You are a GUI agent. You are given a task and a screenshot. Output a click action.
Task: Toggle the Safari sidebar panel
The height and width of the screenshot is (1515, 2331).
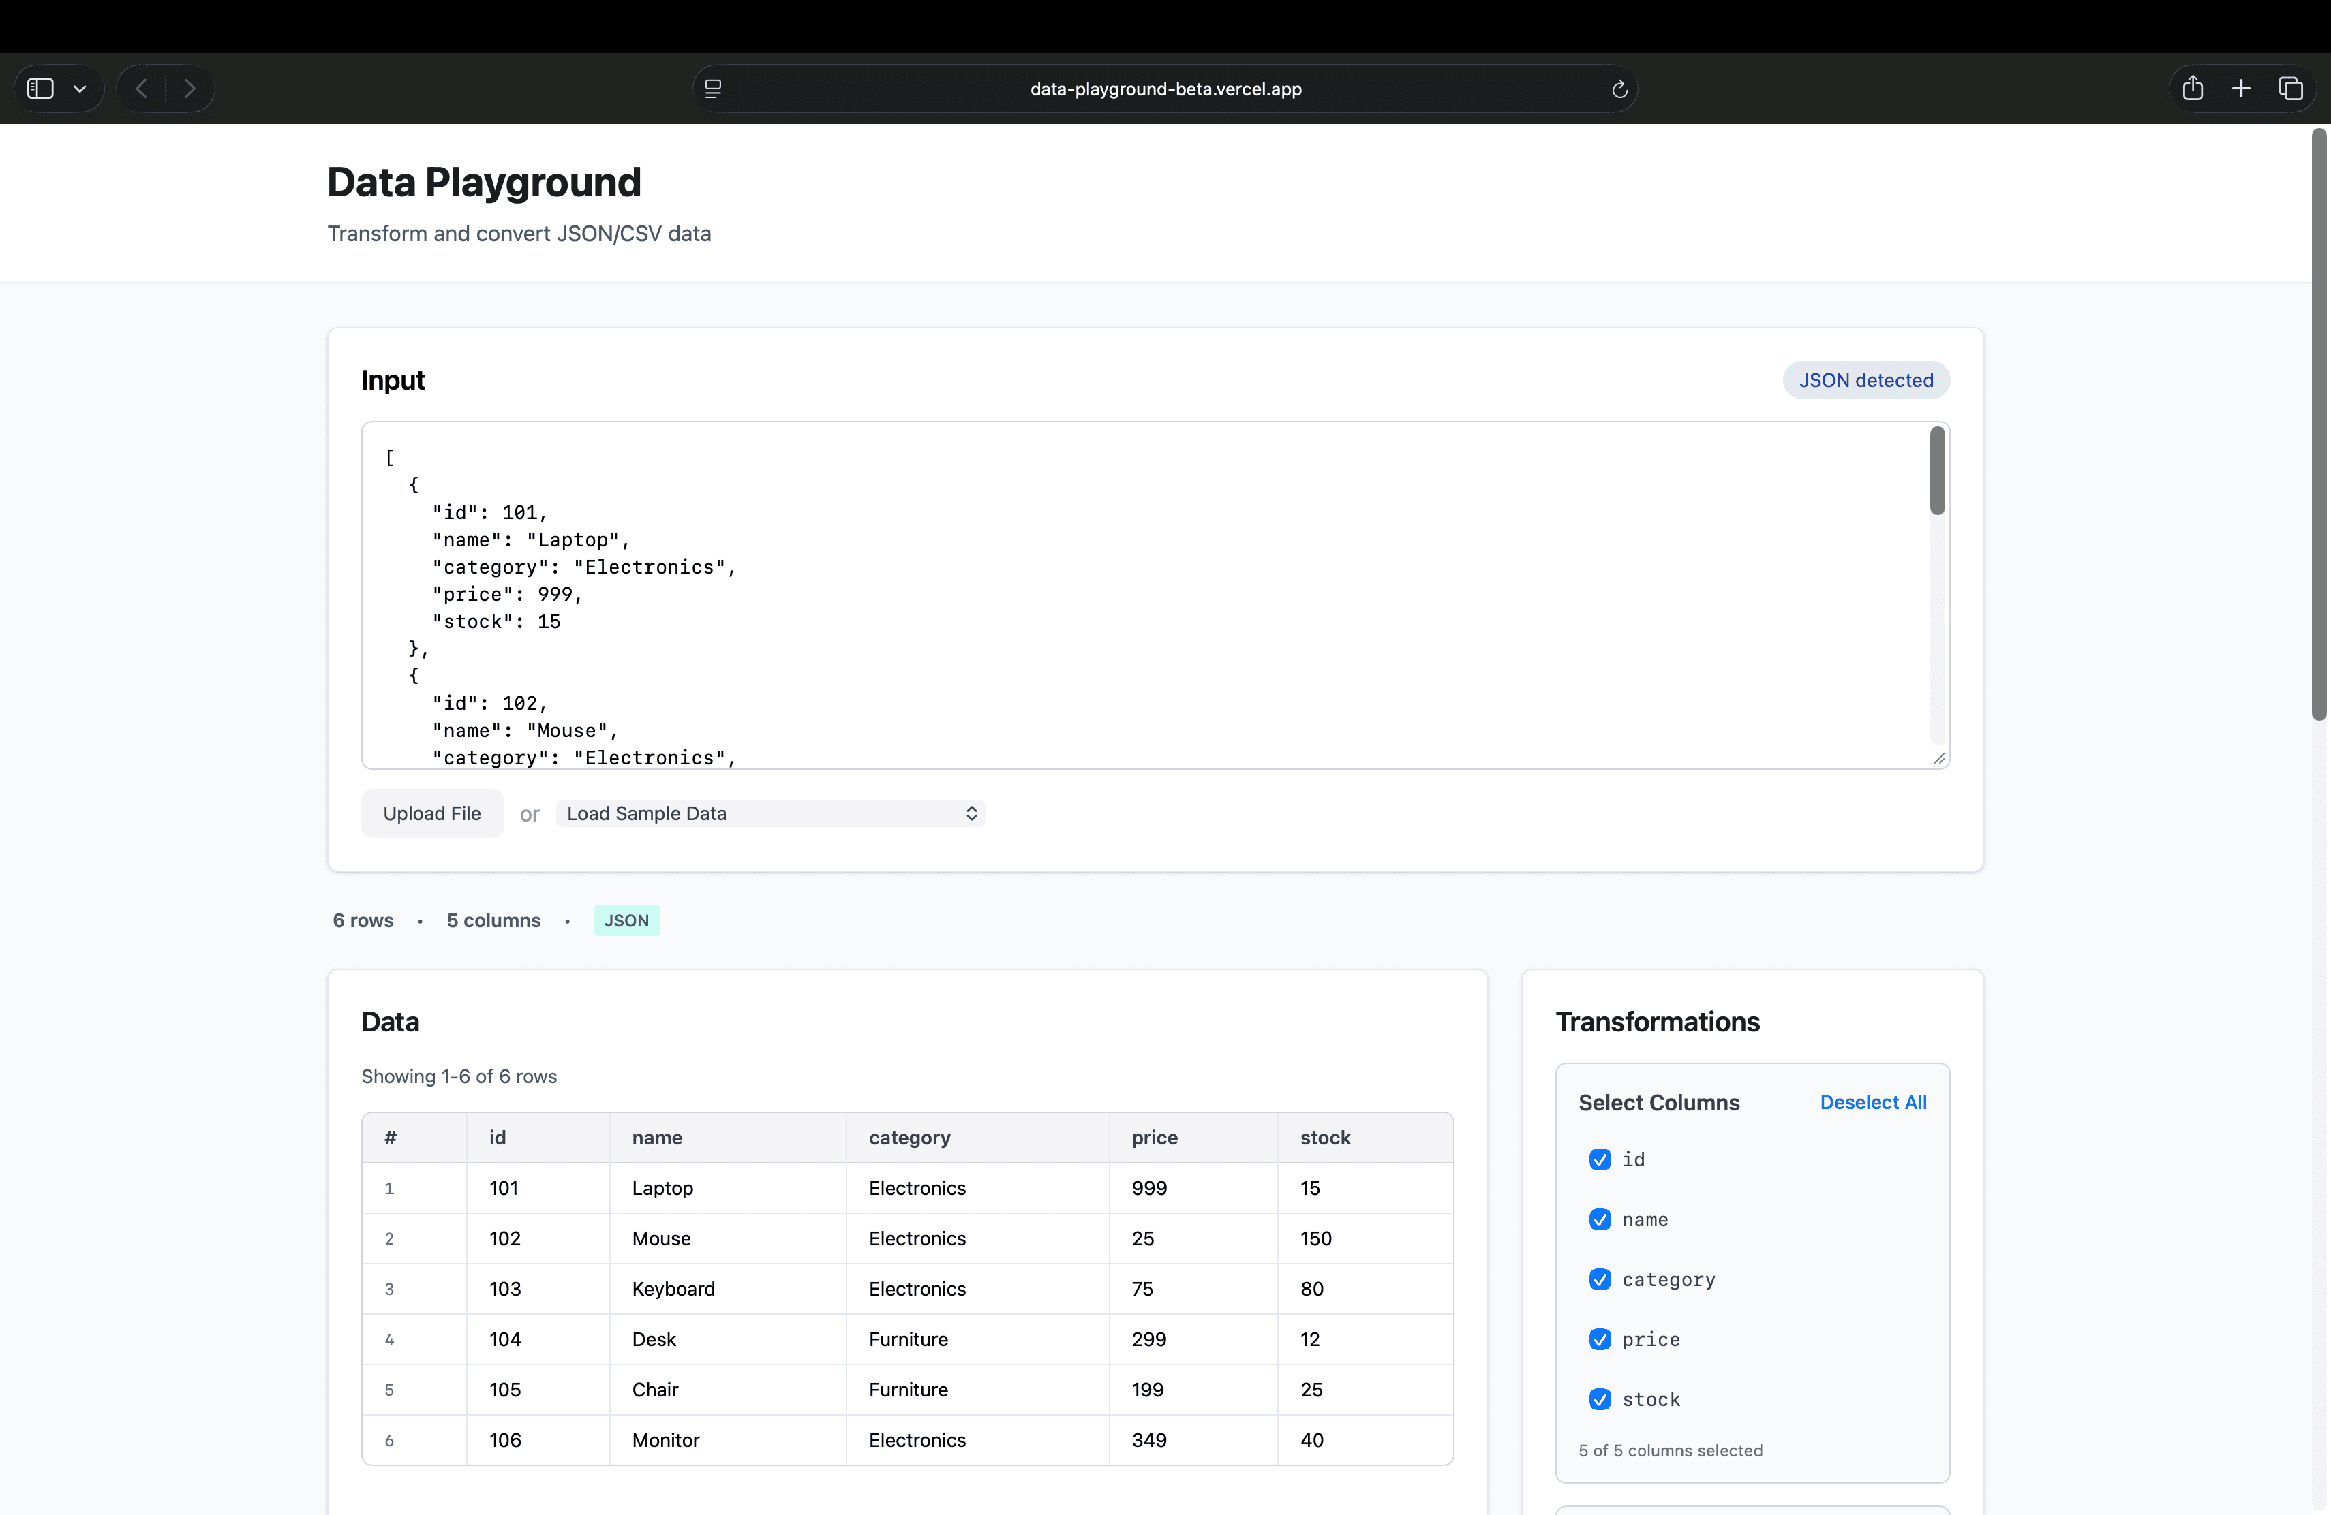[39, 88]
